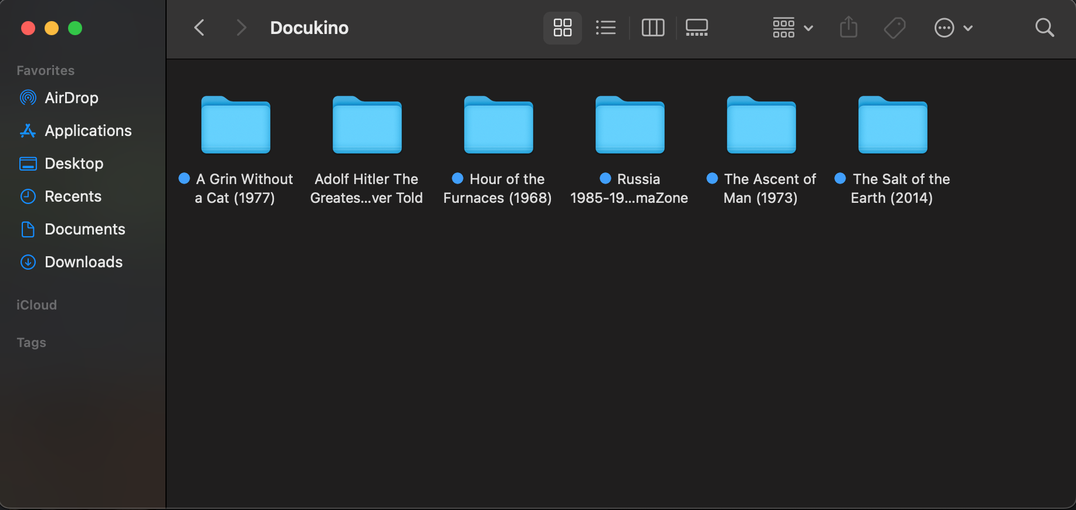This screenshot has height=510, width=1076.
Task: Switch to list view
Action: 605,28
